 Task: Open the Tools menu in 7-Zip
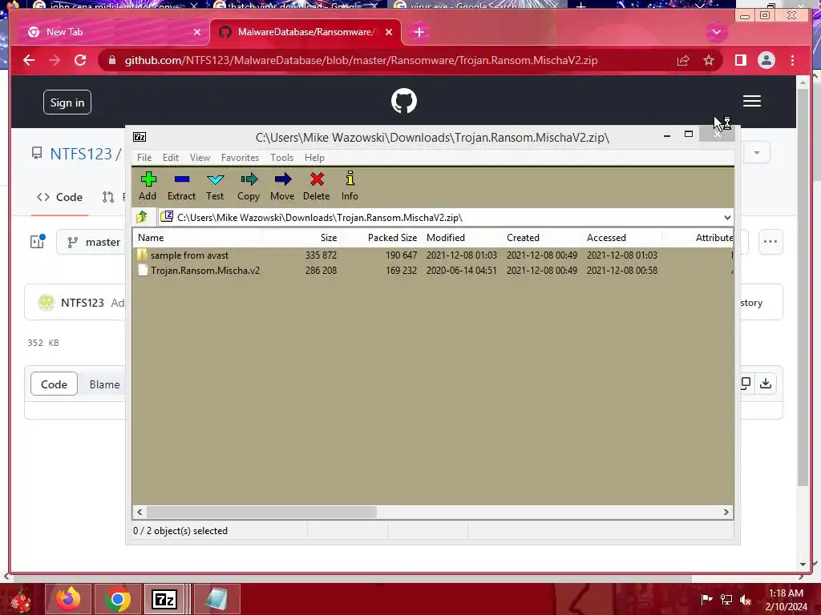[281, 158]
